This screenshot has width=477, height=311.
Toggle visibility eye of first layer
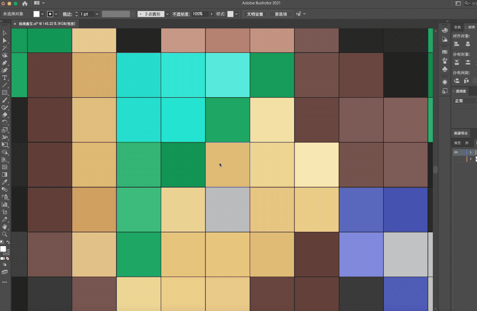[456, 152]
